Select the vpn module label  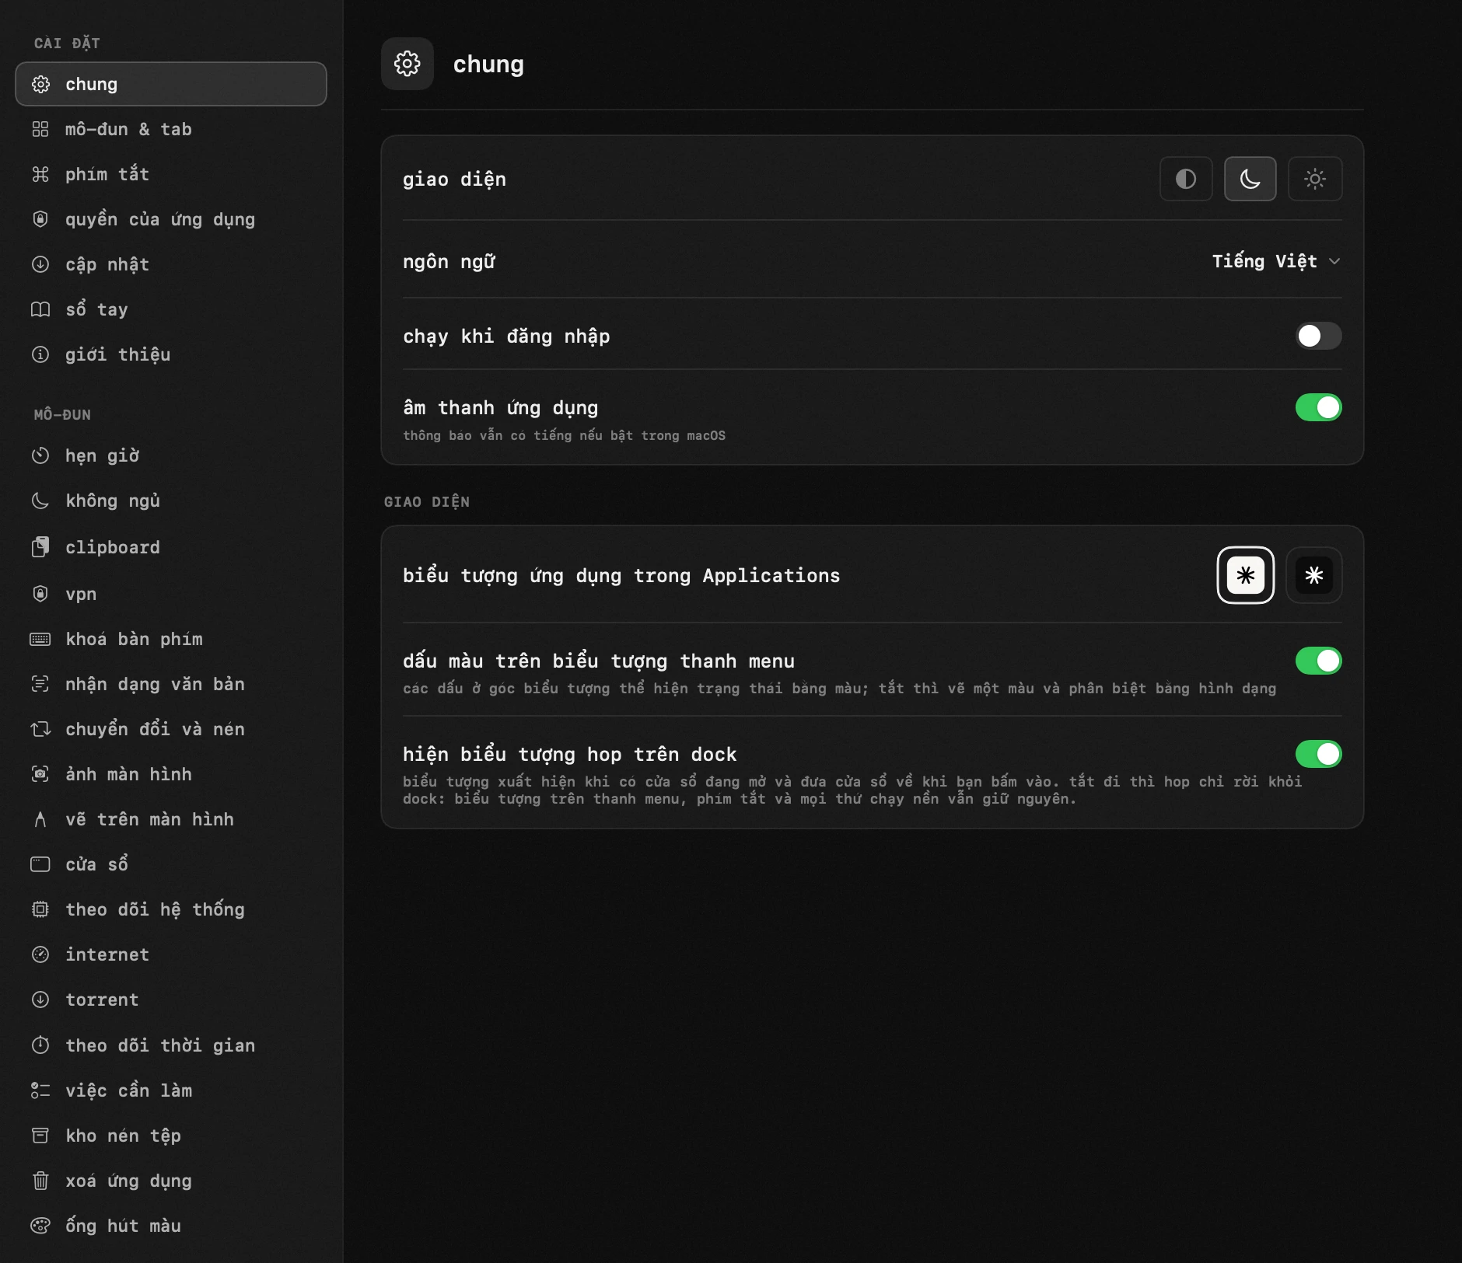pyautogui.click(x=81, y=594)
